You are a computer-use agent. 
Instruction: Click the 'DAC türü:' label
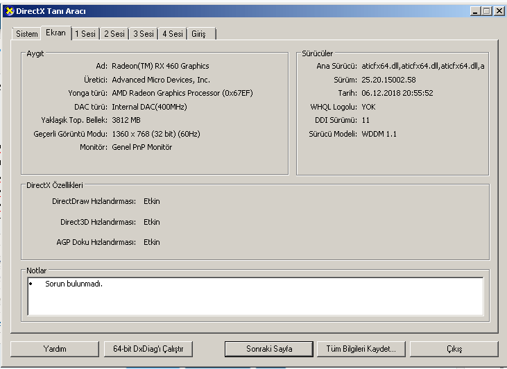pyautogui.click(x=91, y=107)
